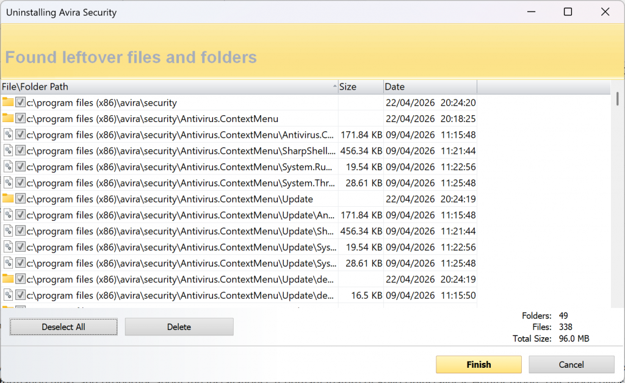
Task: Click the file icon of the Update\de... 16.5 KB row
Action: coord(8,295)
